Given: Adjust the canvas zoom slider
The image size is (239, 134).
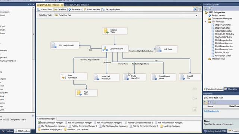Looking at the screenshot, I should tap(194, 99).
